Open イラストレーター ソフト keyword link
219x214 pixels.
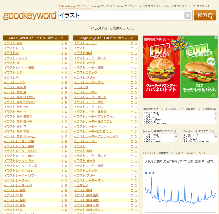pos(21,176)
